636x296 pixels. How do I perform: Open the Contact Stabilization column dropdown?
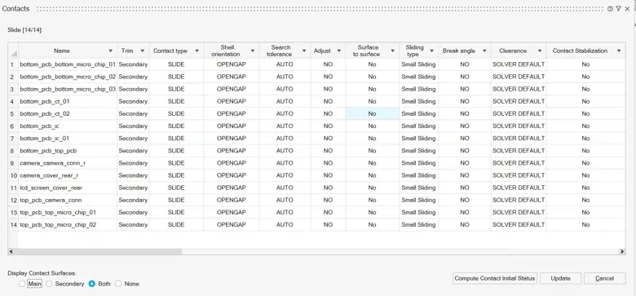pyautogui.click(x=619, y=51)
